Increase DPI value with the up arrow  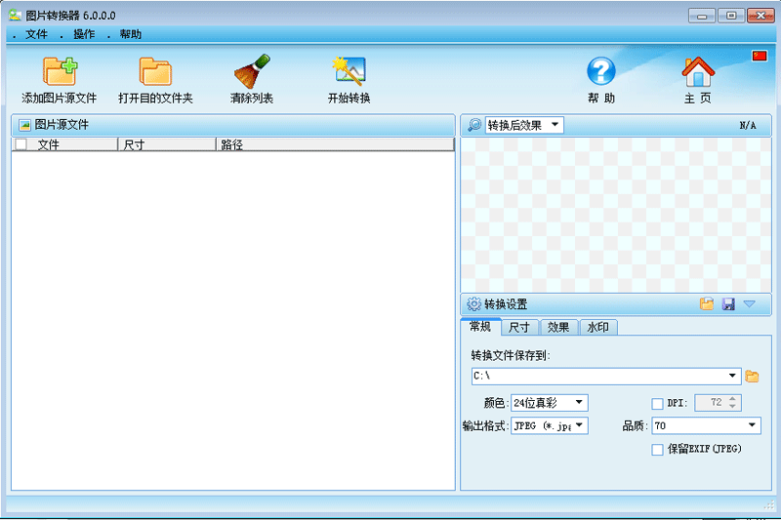732,399
